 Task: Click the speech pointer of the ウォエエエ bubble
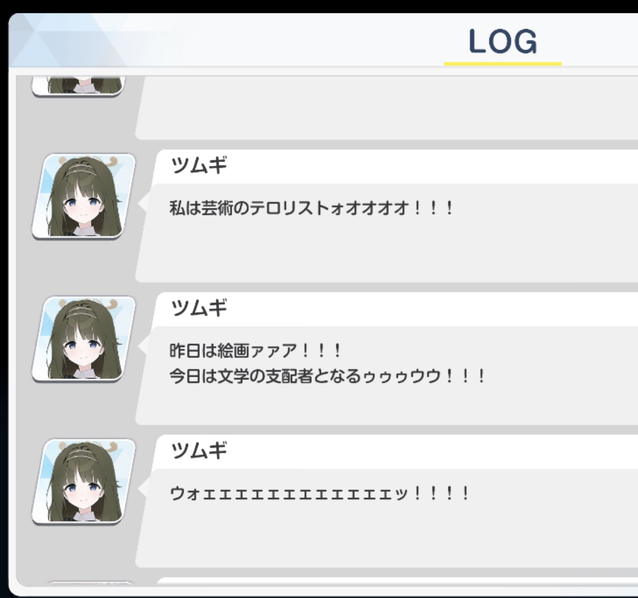click(x=143, y=489)
